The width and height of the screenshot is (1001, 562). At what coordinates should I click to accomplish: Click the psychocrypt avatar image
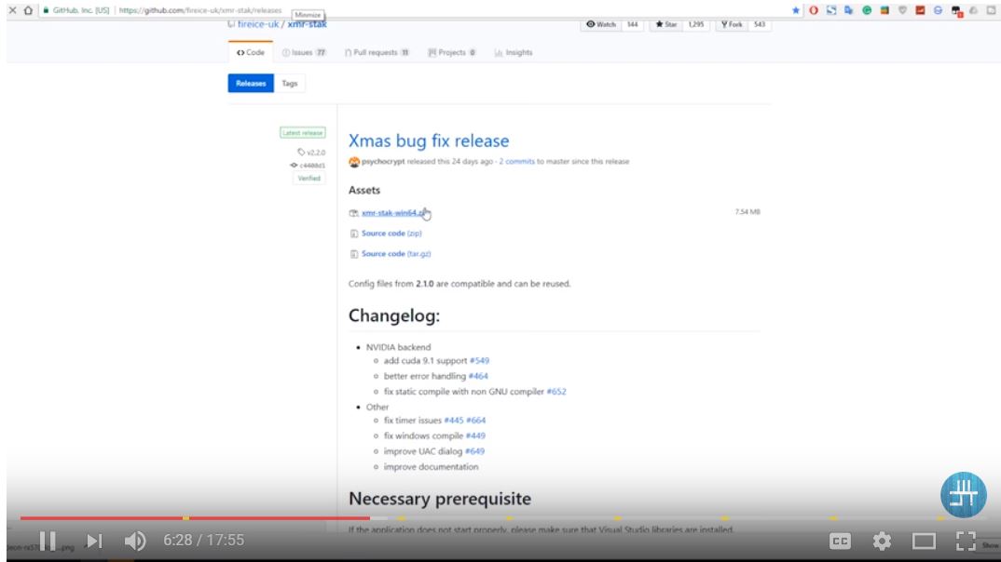pyautogui.click(x=353, y=162)
